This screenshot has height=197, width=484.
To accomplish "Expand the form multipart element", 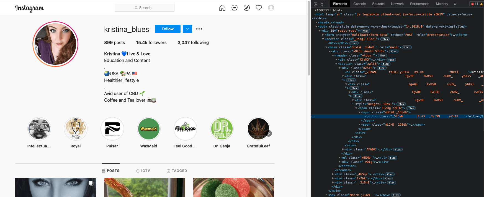I will (x=323, y=35).
